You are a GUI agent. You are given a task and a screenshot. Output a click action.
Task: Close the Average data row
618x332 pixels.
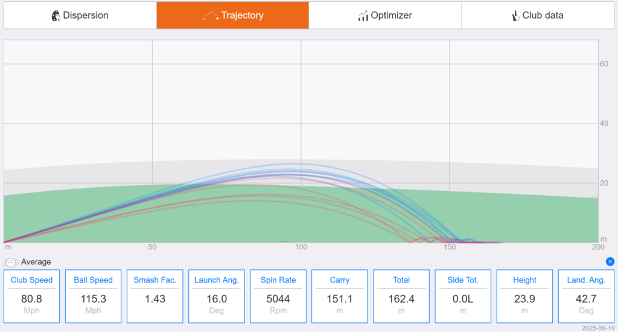(610, 262)
